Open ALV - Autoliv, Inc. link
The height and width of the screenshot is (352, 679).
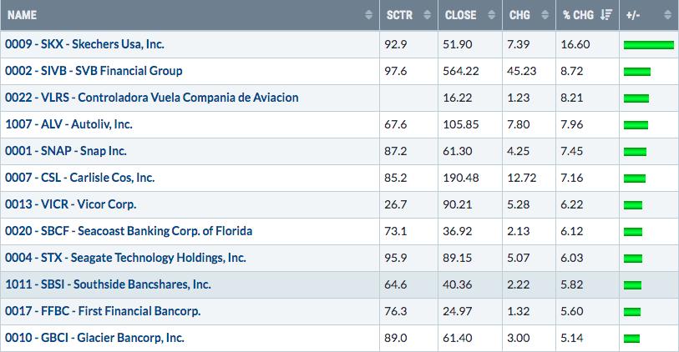68,124
